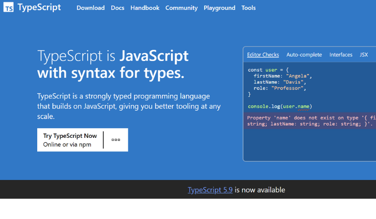
Task: Open the TypeScript 5.9 announcement link
Action: [x=210, y=190]
